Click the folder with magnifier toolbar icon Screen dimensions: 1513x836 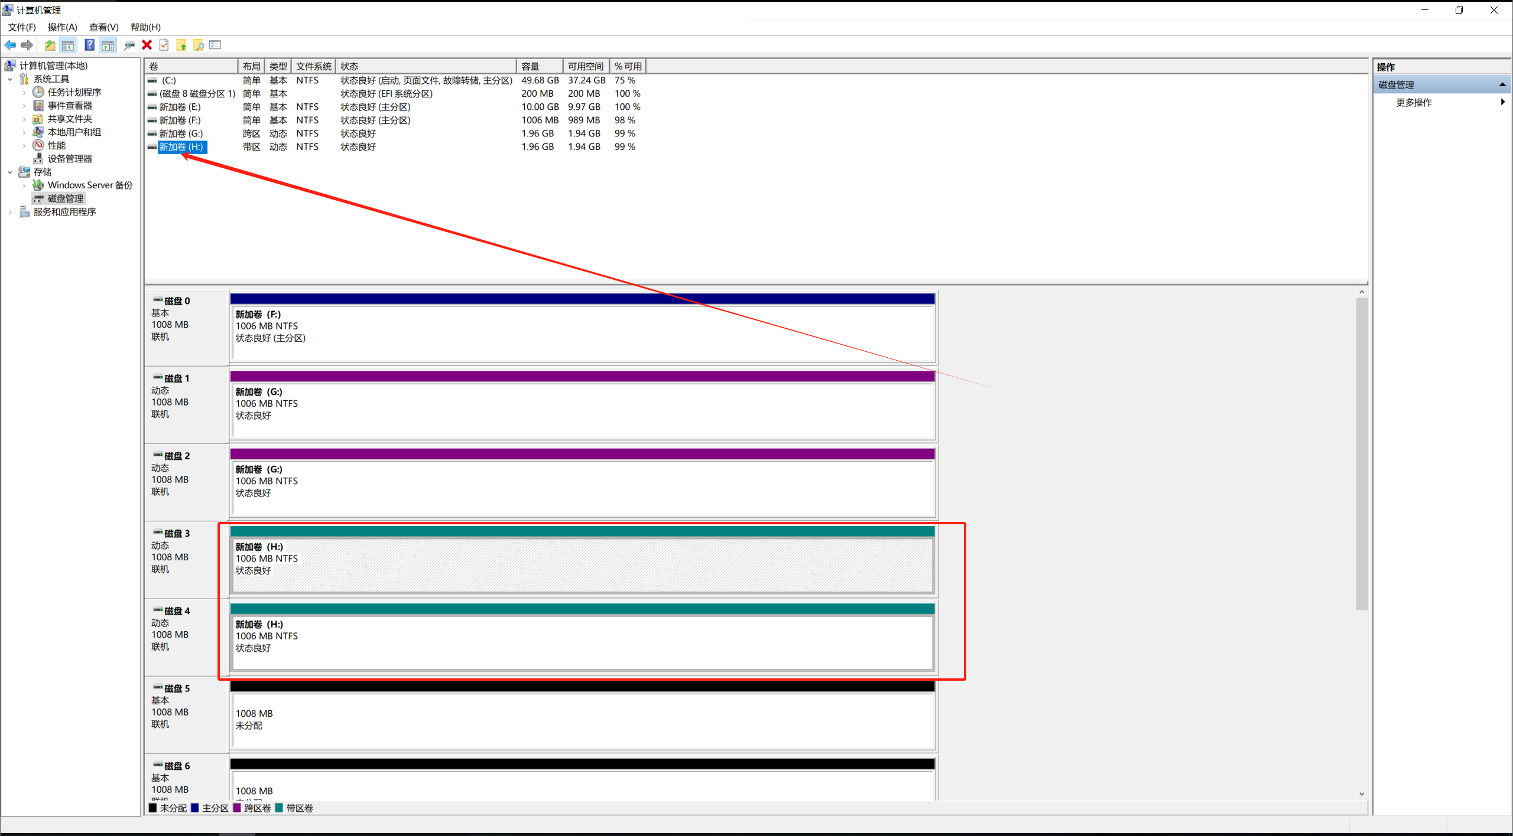pos(199,45)
